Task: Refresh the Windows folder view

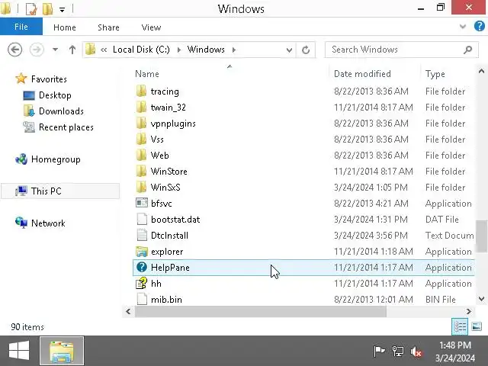Action: click(306, 50)
